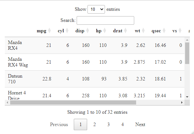194x134 pixels.
Task: Click into the Search text field
Action: [105, 20]
